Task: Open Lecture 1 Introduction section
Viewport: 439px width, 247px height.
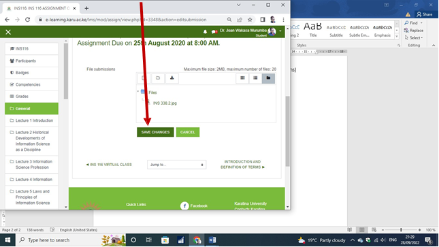Action: pos(31,120)
